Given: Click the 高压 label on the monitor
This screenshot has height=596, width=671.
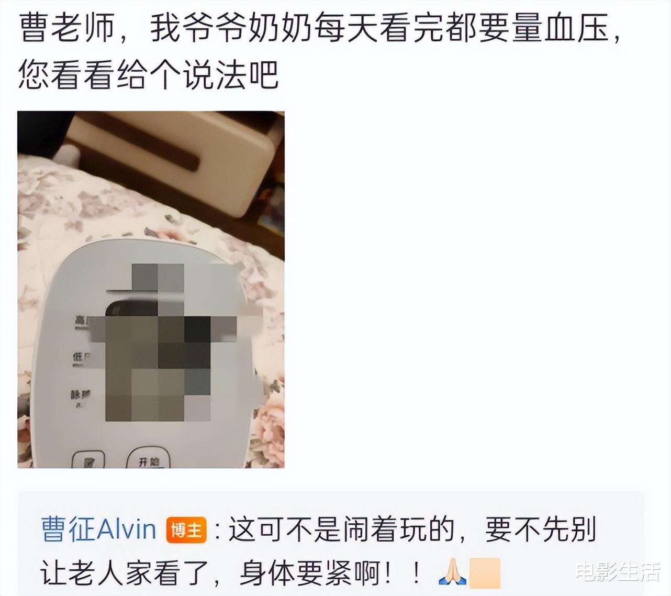Looking at the screenshot, I should pos(83,321).
